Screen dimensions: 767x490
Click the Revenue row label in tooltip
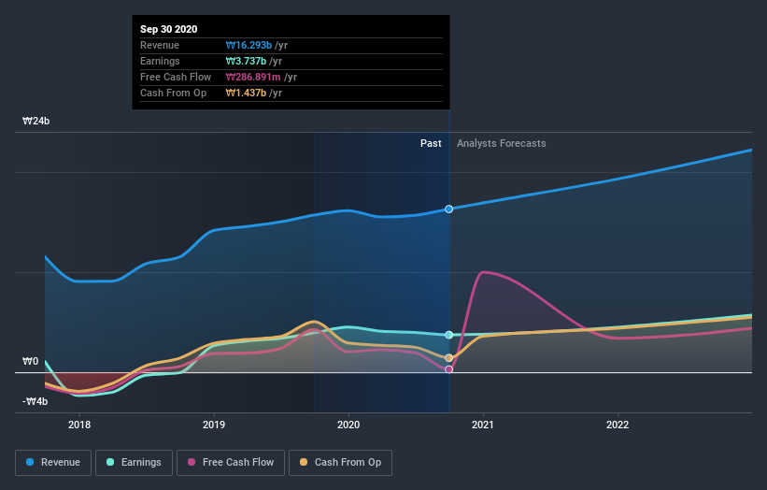[160, 45]
